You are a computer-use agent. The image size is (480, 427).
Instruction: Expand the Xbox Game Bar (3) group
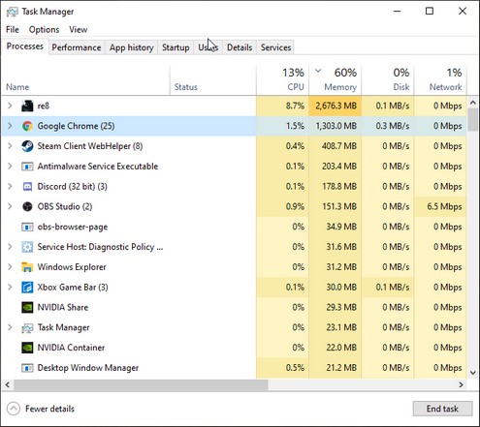tap(10, 287)
